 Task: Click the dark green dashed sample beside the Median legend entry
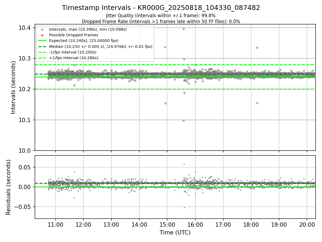(42, 47)
